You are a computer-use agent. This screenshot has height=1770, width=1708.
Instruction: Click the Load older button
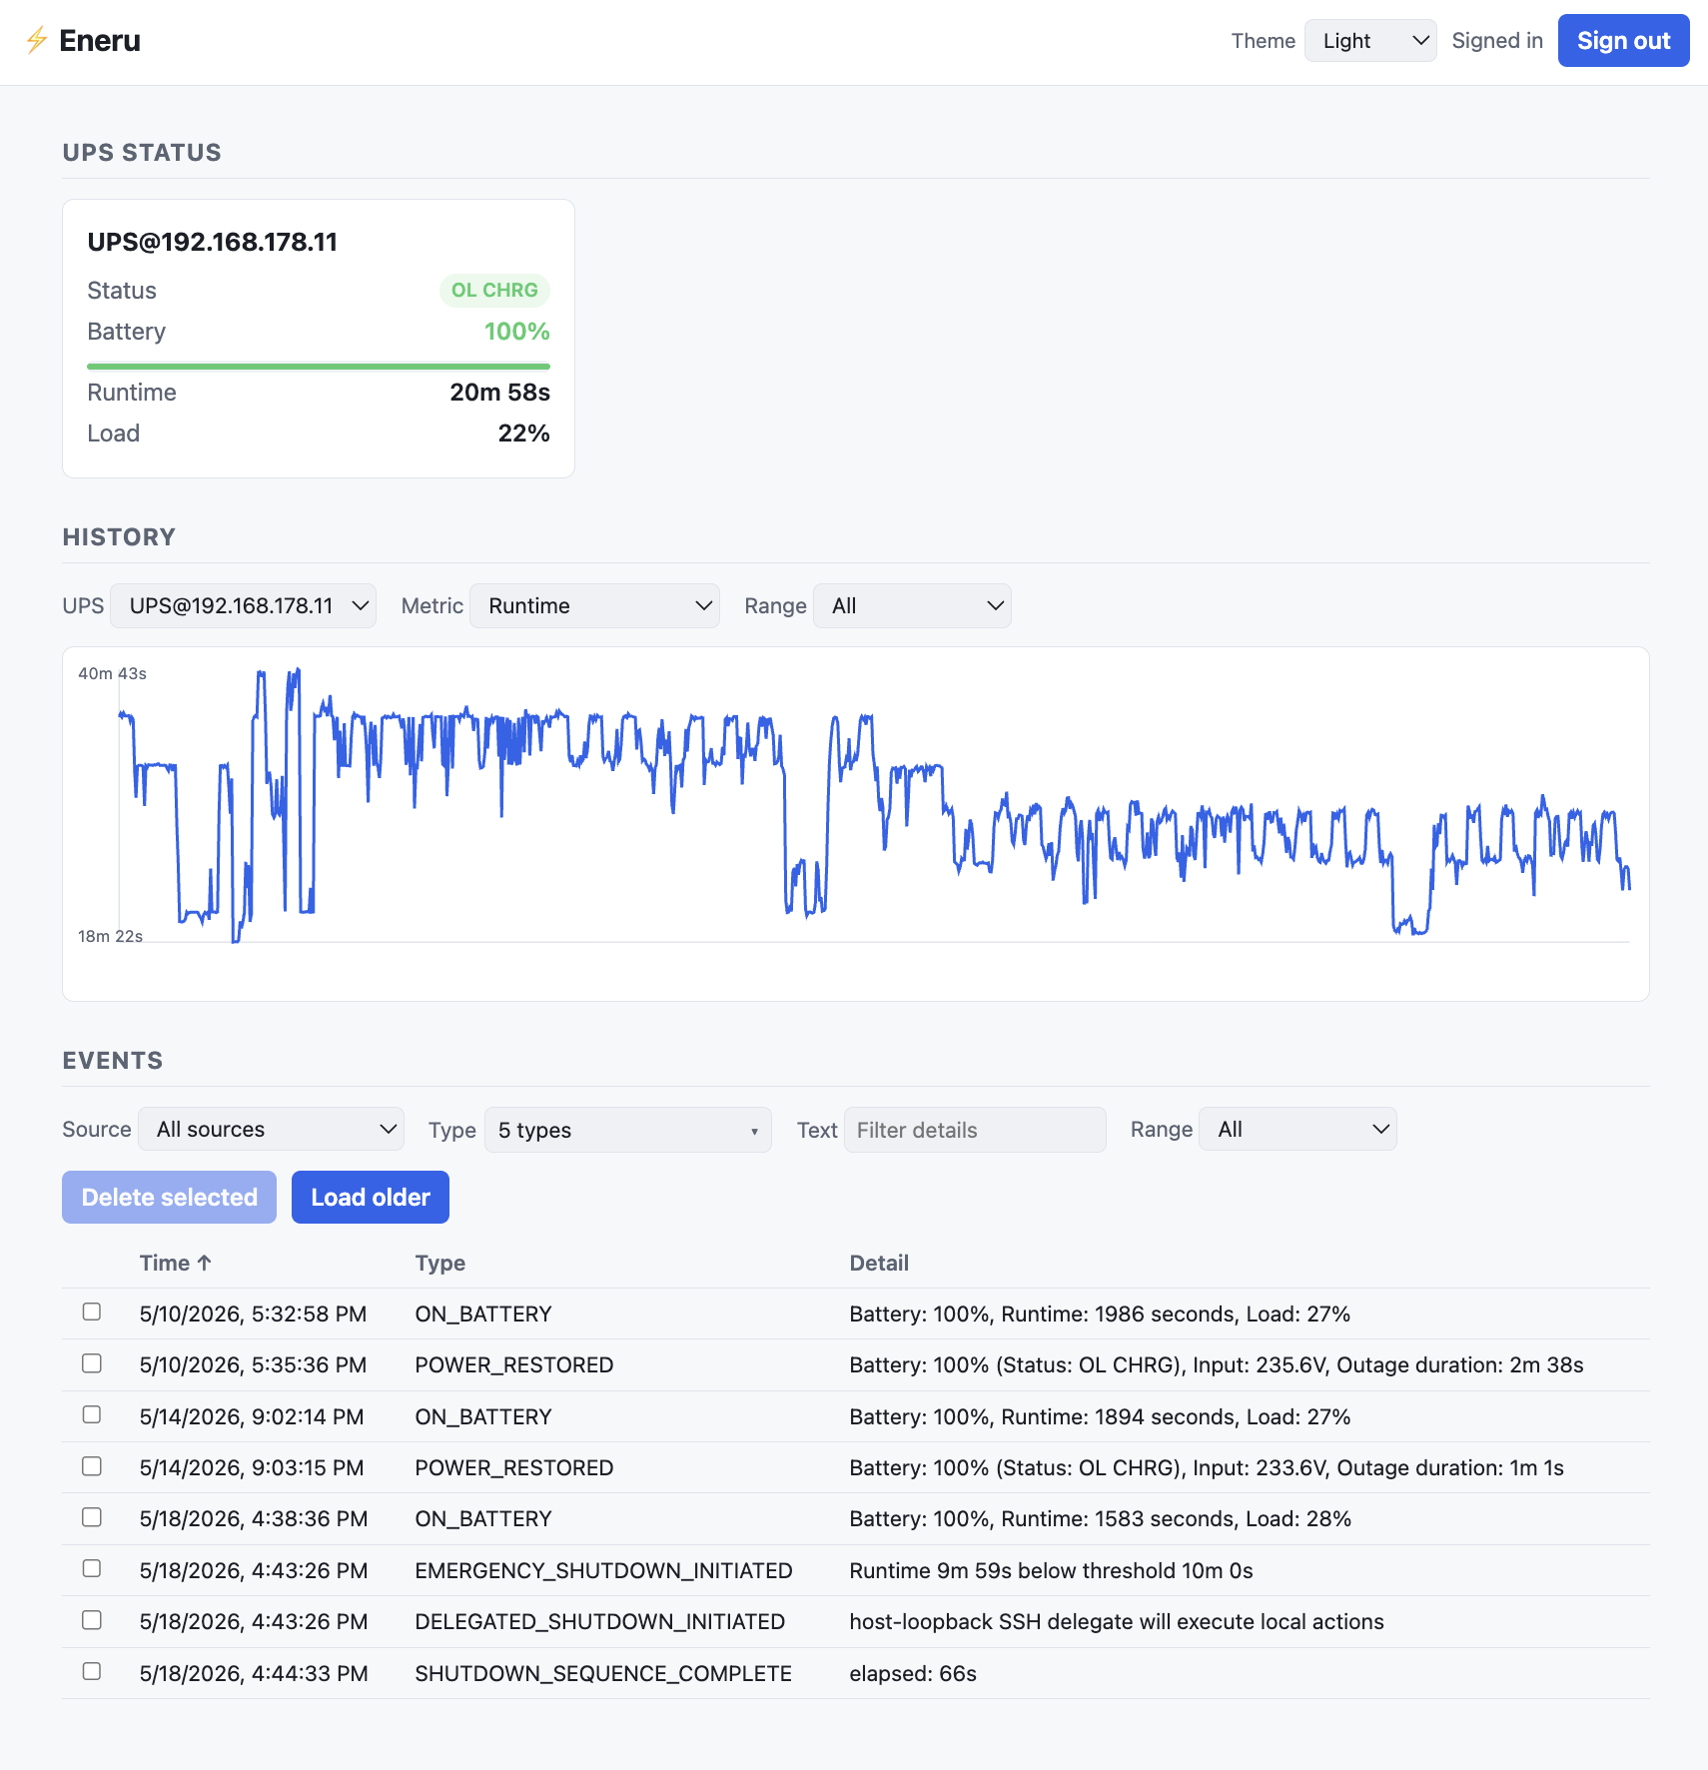[x=371, y=1197]
